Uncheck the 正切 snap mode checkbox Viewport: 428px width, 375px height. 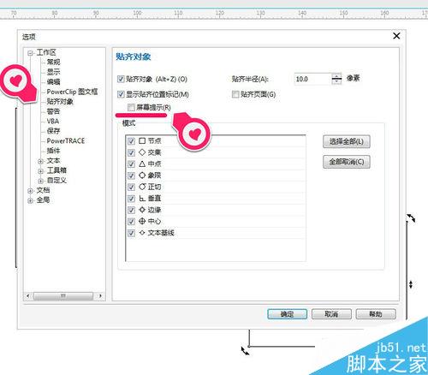point(131,187)
